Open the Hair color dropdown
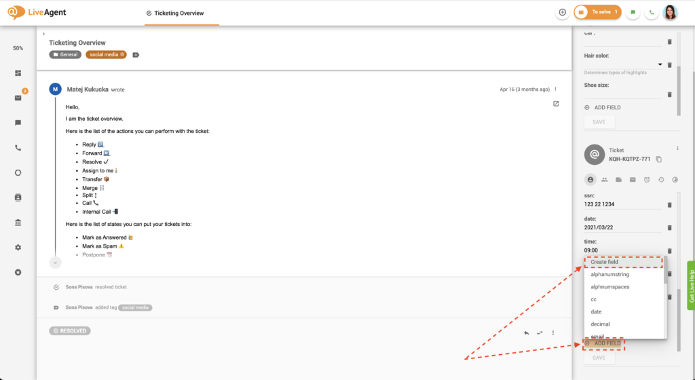 [660, 65]
